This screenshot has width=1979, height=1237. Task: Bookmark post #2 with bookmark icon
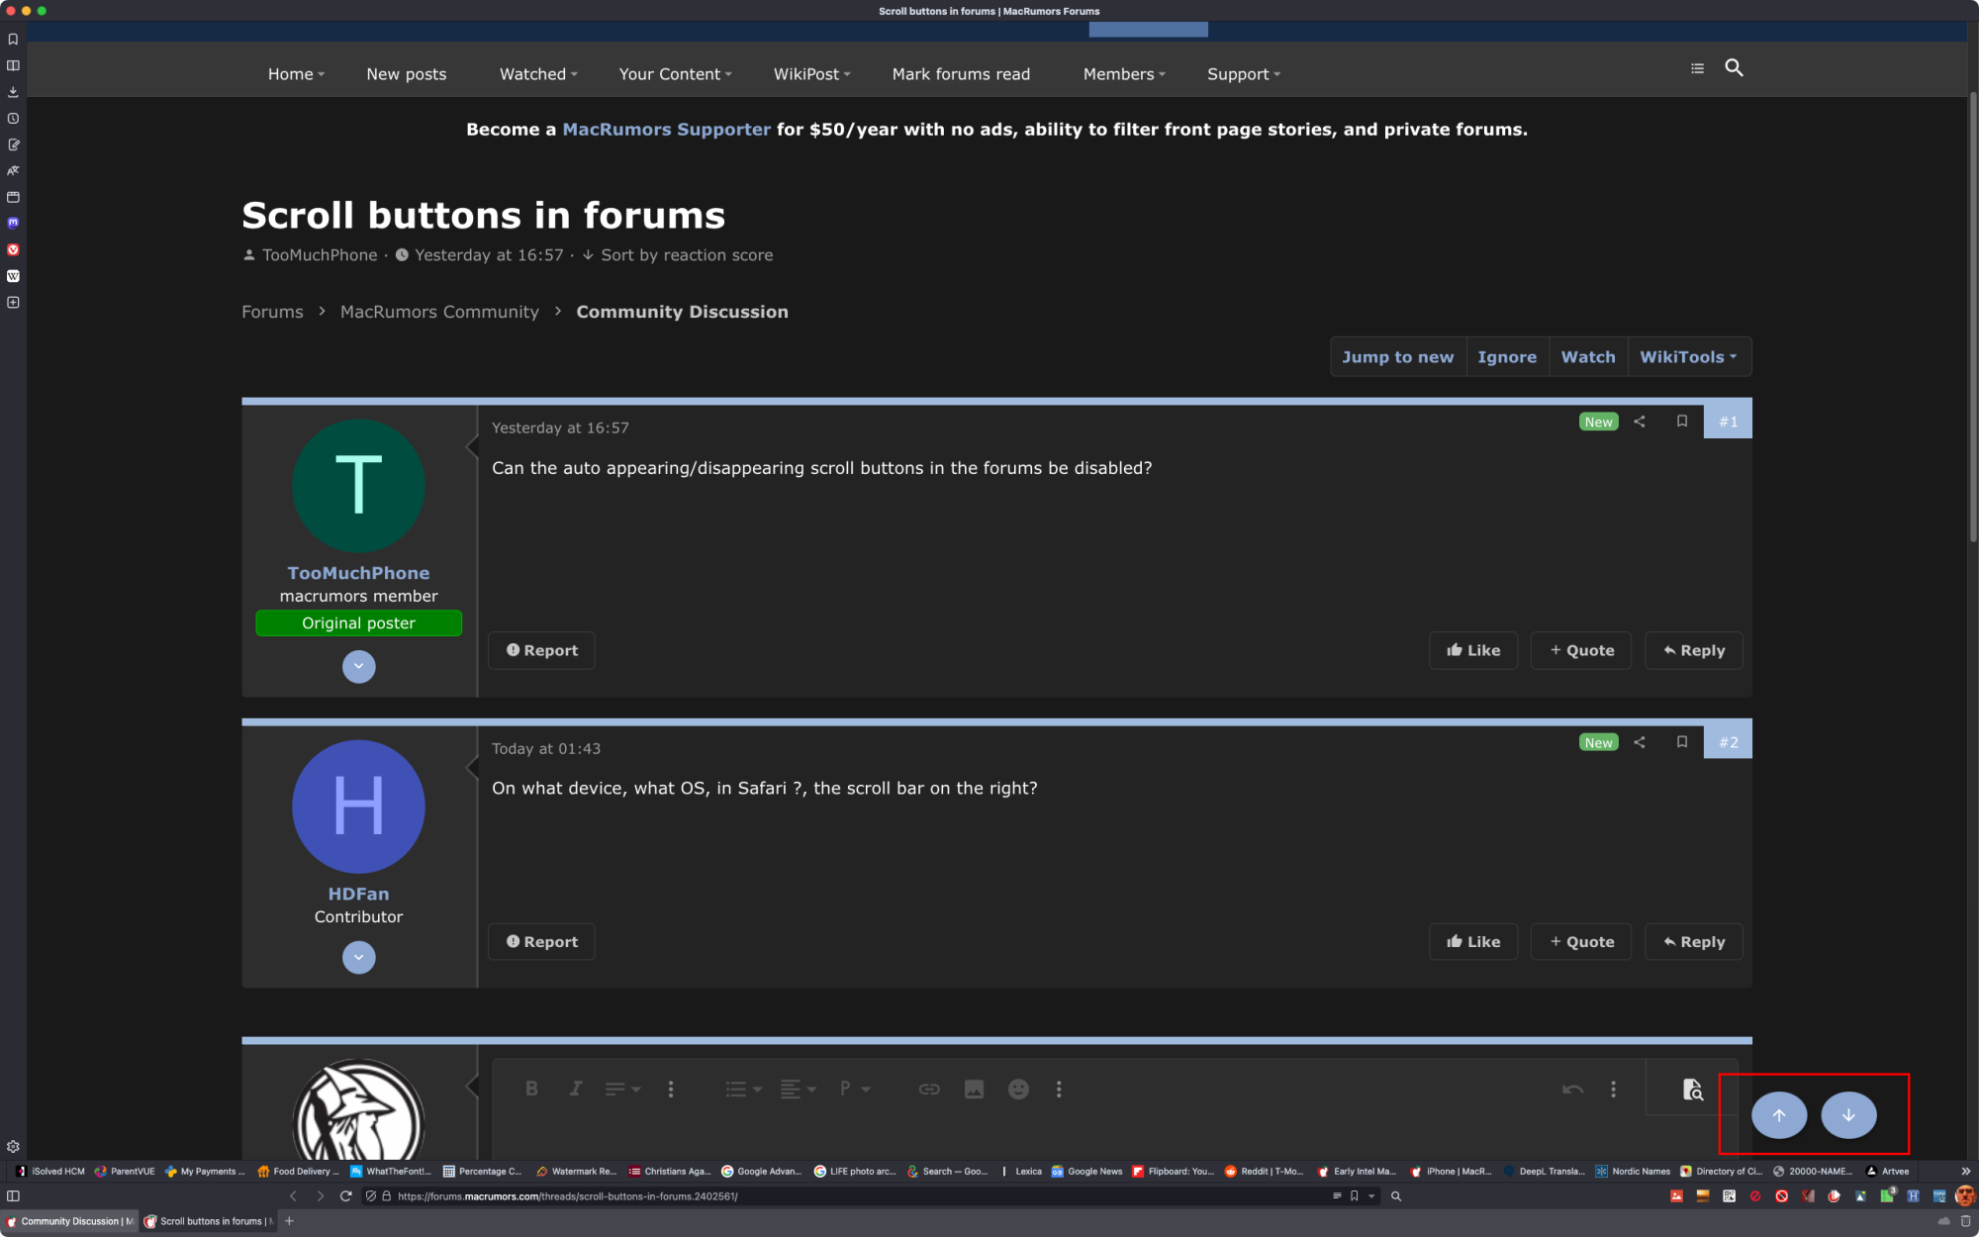pos(1681,742)
